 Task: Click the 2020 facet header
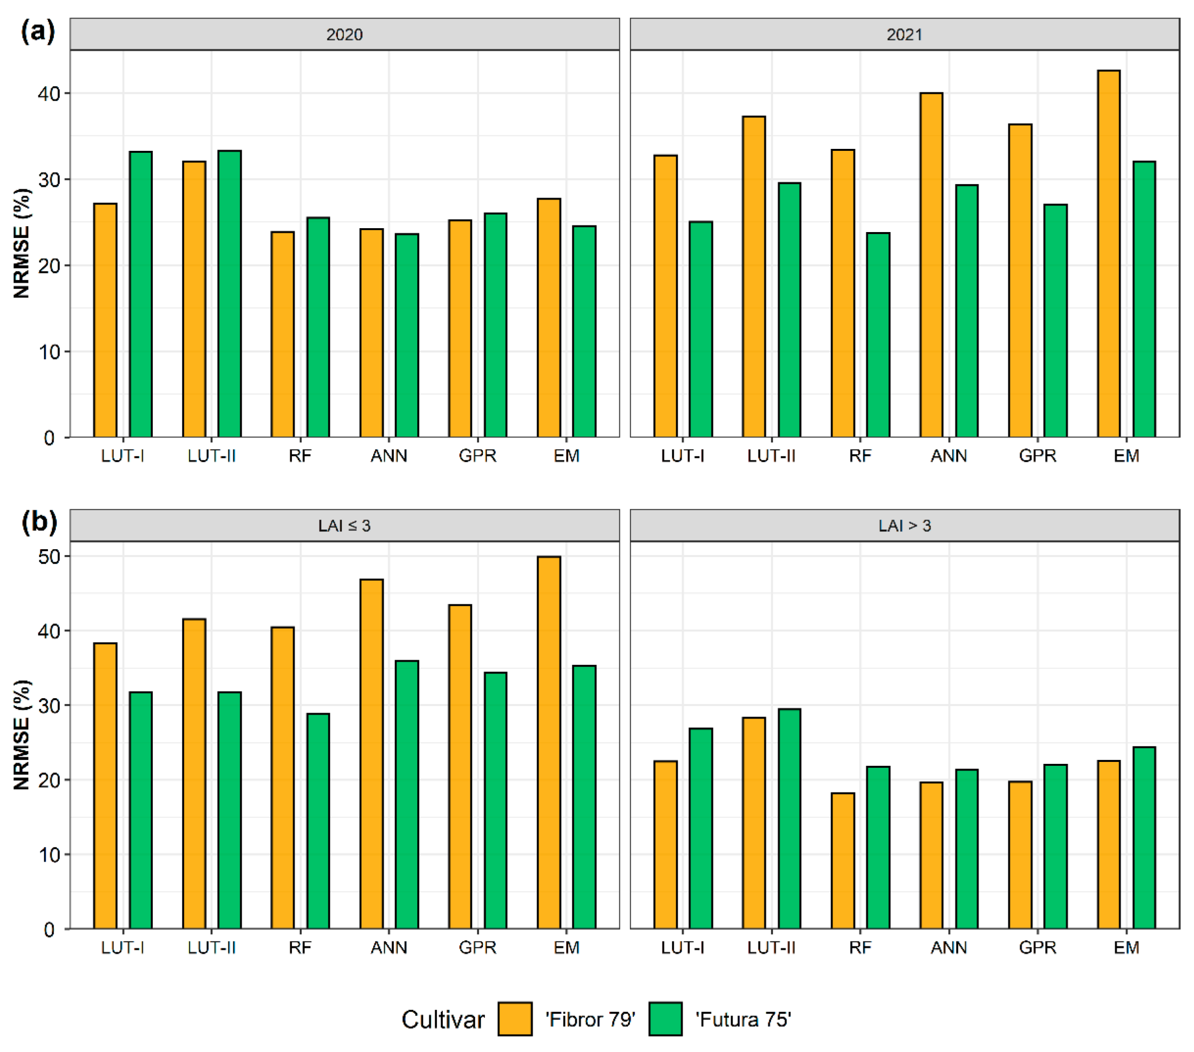click(x=344, y=34)
